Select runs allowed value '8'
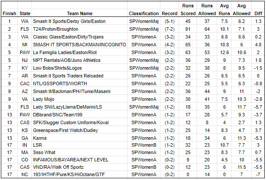 (207, 122)
